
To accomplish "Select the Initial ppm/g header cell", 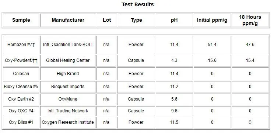I will tap(212, 20).
